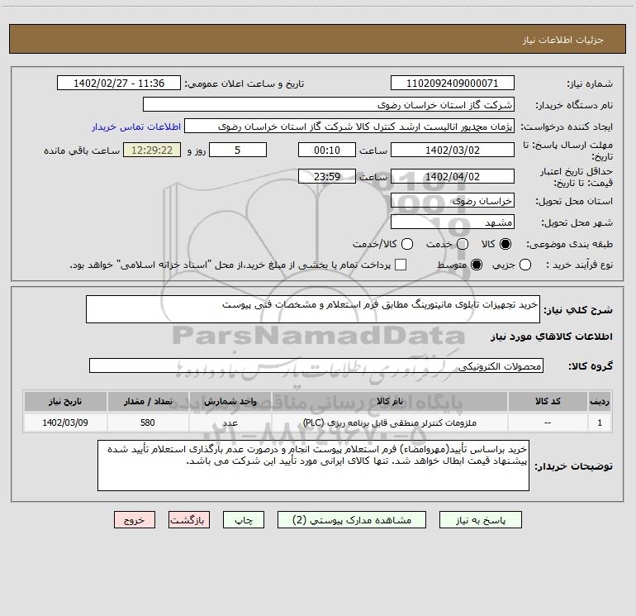Screen dimensions: 636x616
Task: Click the کد کالا column header
Action: pyautogui.click(x=548, y=402)
